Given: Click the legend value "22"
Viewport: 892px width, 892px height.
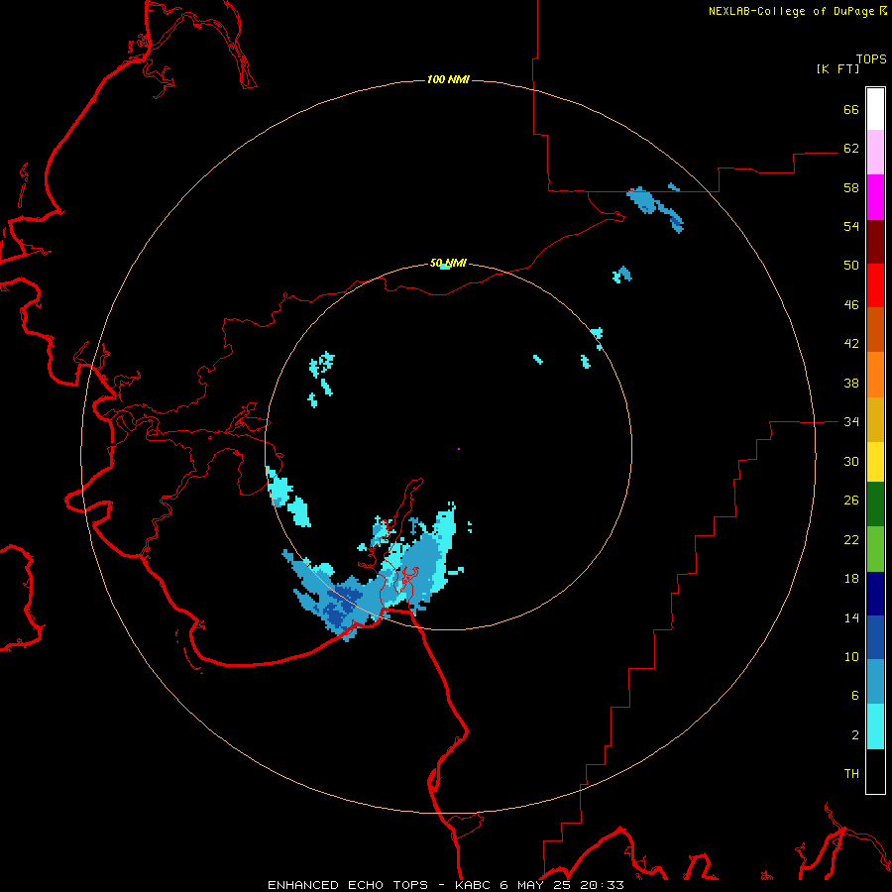Looking at the screenshot, I should pyautogui.click(x=851, y=540).
